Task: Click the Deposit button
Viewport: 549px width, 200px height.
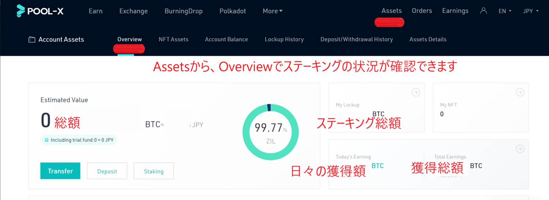Action: [107, 171]
